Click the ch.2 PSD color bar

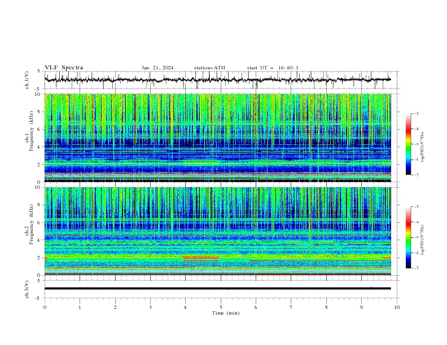point(409,237)
